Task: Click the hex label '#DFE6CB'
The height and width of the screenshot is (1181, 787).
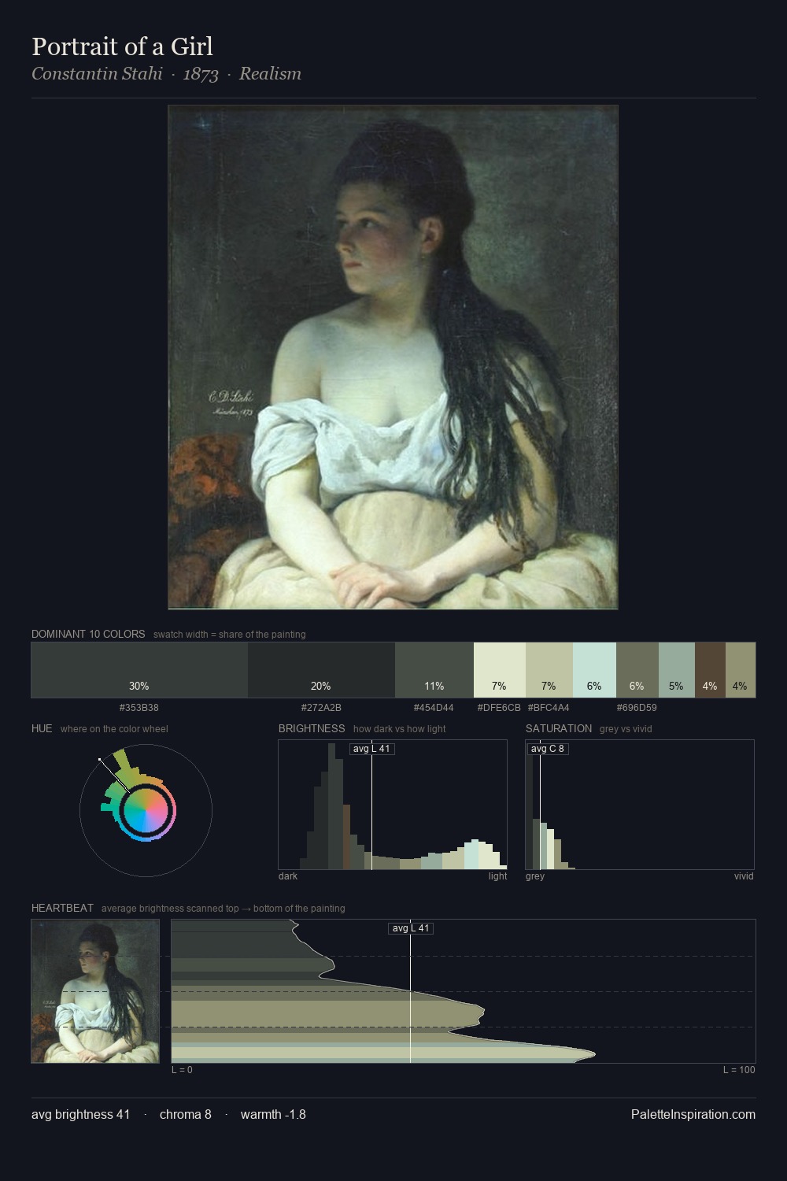Action: [499, 707]
